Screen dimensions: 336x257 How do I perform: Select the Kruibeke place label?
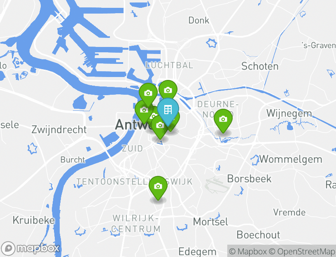tap(34, 220)
